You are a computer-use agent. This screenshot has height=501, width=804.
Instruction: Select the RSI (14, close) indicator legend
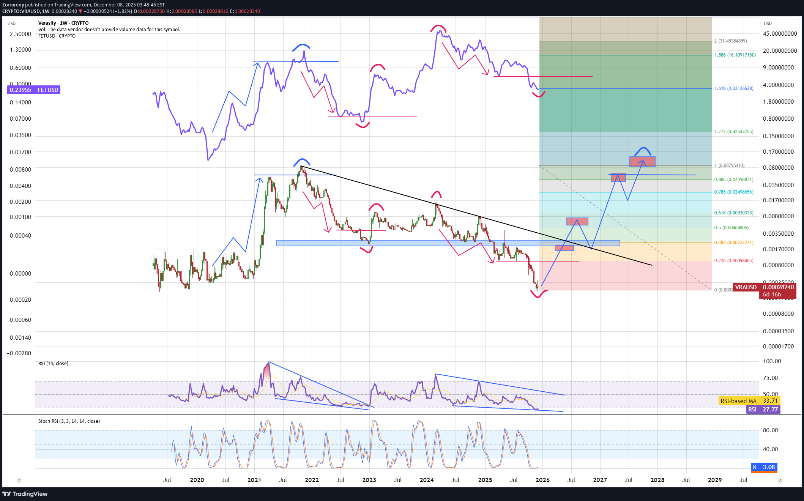tap(53, 364)
